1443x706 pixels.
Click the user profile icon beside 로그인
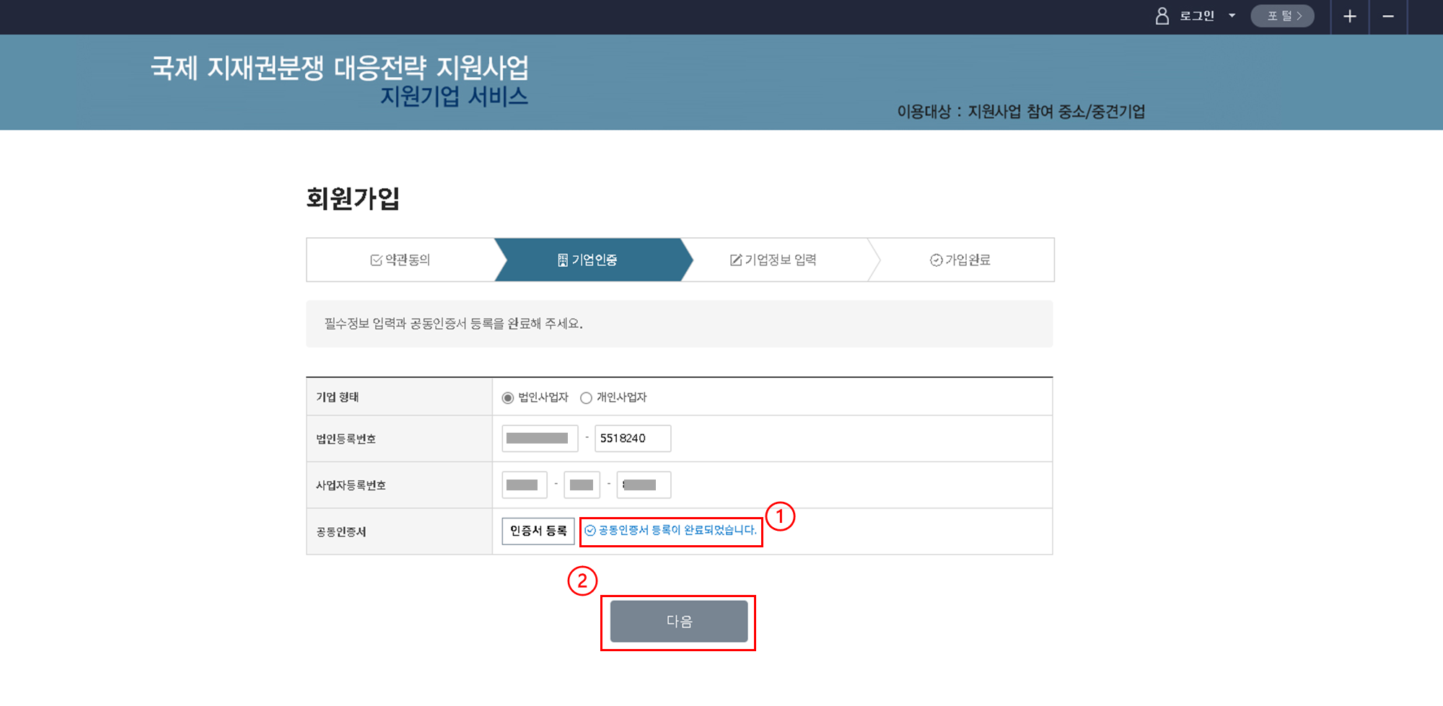pos(1162,16)
